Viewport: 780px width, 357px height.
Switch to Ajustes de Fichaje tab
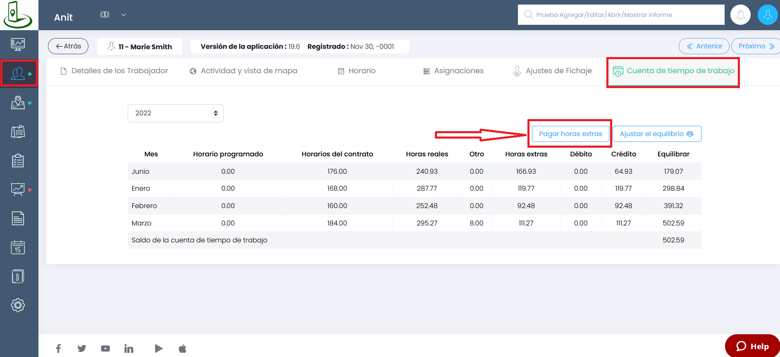click(x=552, y=71)
